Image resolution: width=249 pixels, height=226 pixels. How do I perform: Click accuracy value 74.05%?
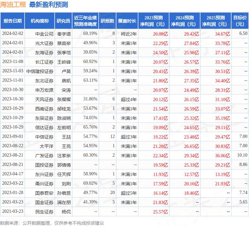[90, 118]
